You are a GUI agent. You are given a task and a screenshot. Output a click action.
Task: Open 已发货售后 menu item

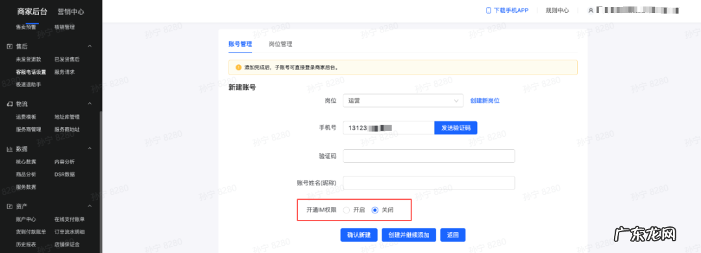click(x=67, y=59)
